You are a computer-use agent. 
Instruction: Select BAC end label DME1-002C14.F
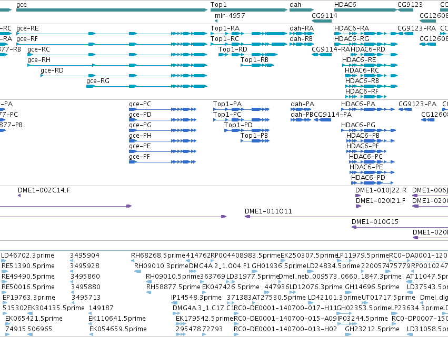pos(44,191)
